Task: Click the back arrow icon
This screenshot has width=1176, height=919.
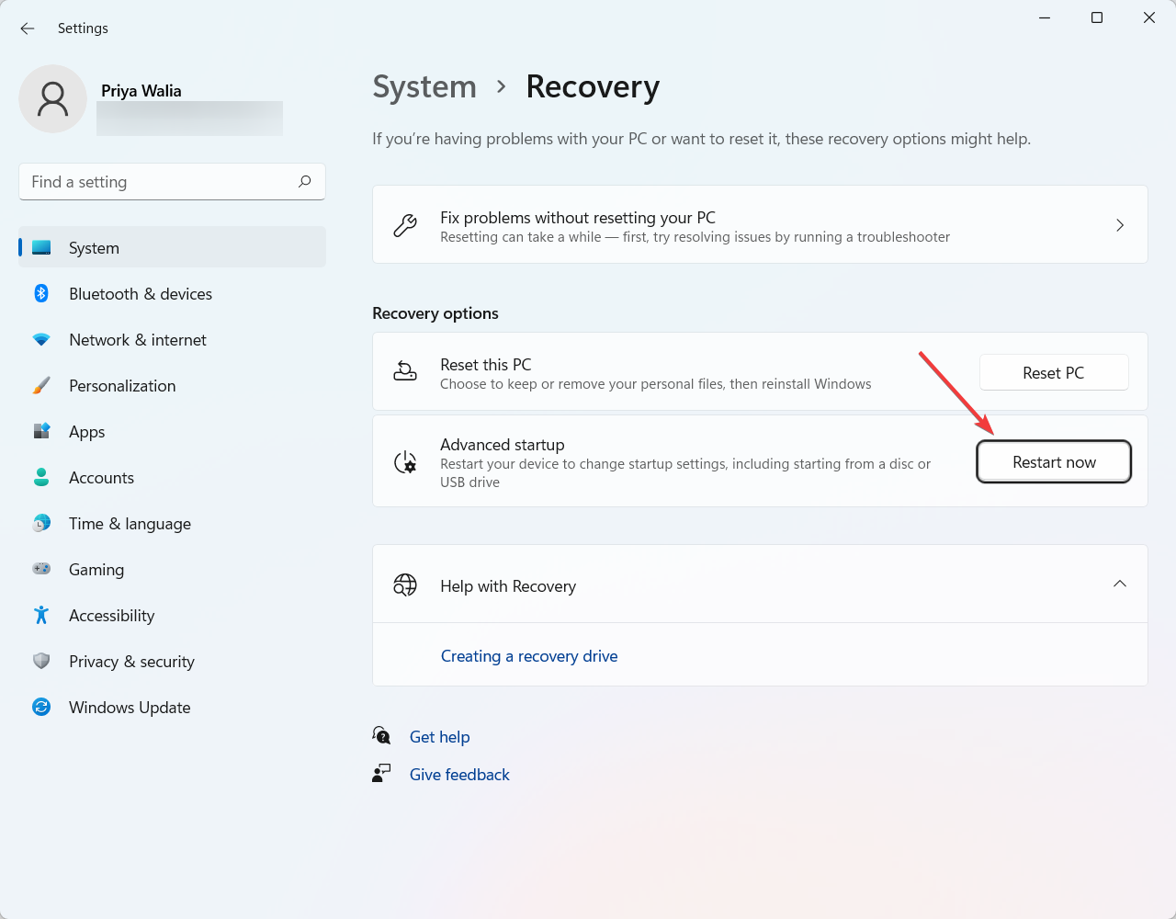Action: (28, 28)
